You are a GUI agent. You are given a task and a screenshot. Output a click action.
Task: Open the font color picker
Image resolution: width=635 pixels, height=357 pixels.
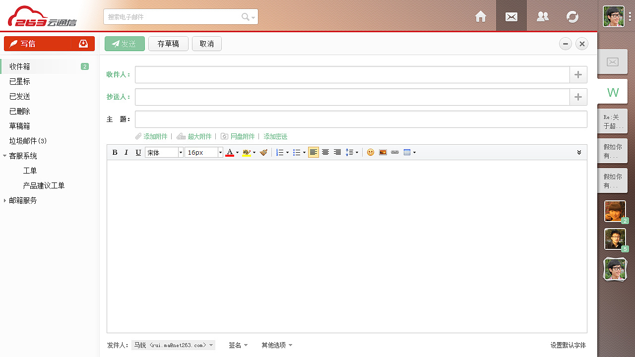coord(230,152)
